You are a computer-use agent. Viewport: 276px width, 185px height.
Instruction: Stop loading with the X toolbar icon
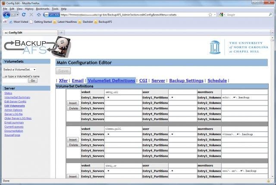coord(31,15)
